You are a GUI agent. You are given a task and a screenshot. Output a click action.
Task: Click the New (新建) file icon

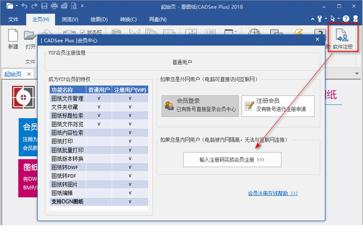[x=13, y=35]
